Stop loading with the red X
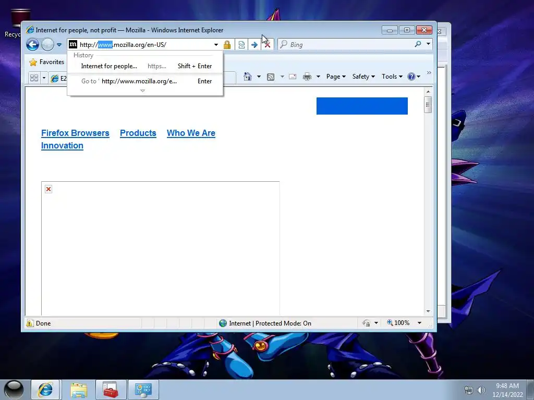Image resolution: width=534 pixels, height=400 pixels. pyautogui.click(x=268, y=45)
